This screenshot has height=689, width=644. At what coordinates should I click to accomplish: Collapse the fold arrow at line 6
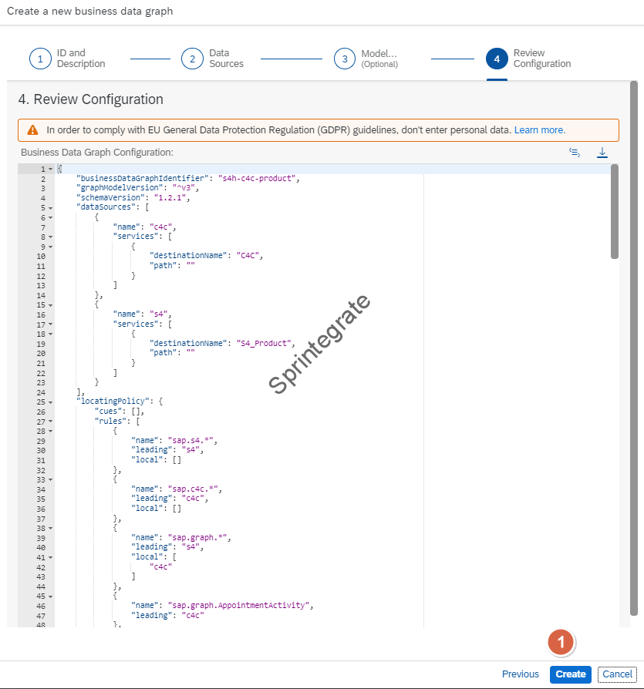(x=51, y=217)
